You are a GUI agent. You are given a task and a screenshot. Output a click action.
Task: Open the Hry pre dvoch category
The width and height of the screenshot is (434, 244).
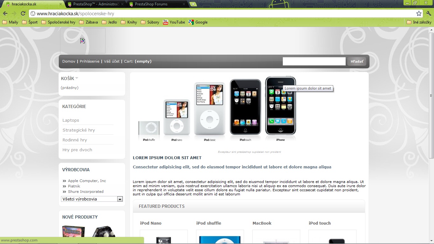77,150
